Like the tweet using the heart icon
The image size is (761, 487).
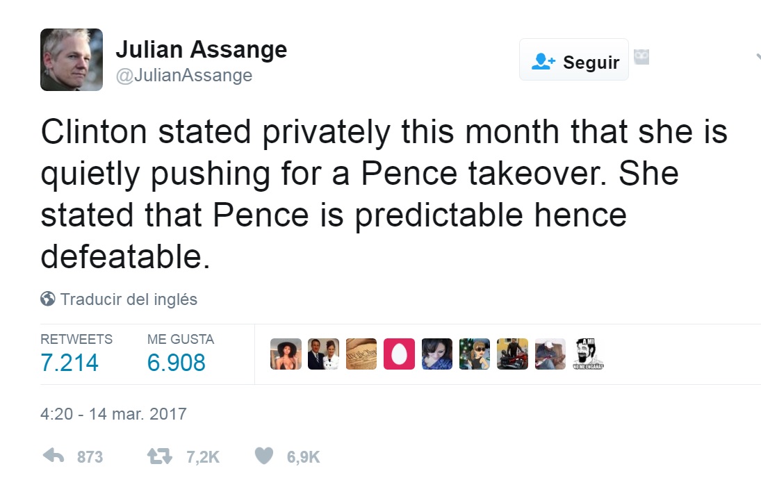point(264,456)
